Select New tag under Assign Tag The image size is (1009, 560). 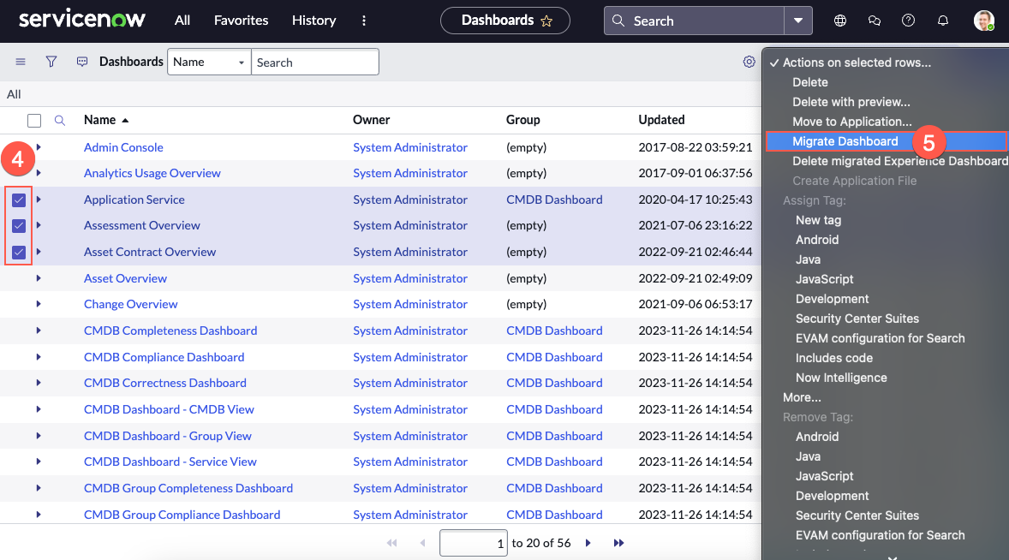[x=818, y=220]
